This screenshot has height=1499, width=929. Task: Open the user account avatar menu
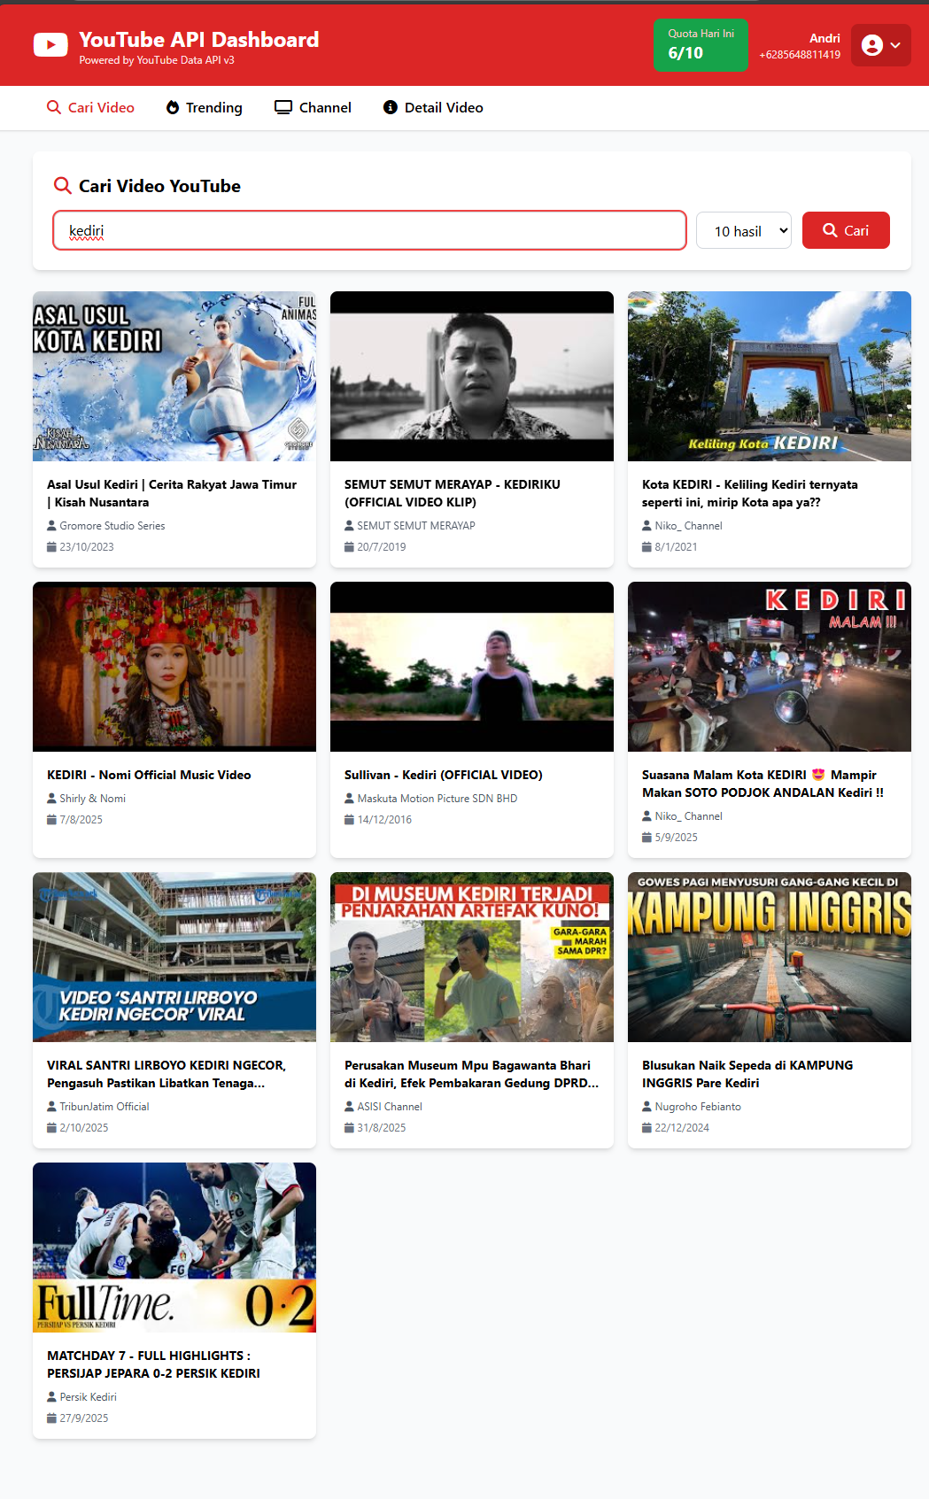[880, 45]
